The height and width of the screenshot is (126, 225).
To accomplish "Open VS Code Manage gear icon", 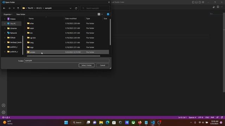I will 4,112.
